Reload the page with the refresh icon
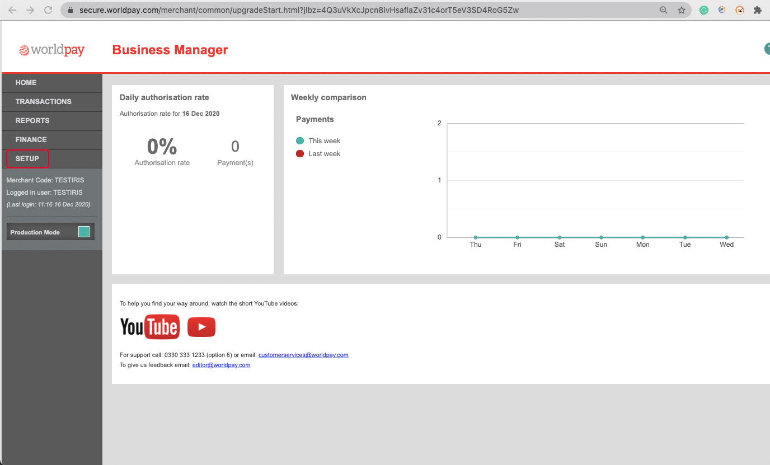 point(48,10)
